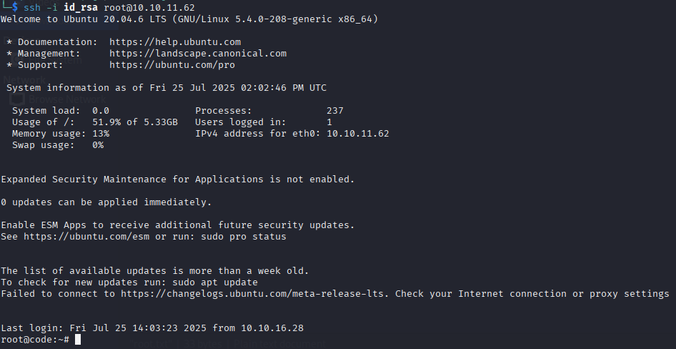676x349 pixels.
Task: Click the root@code:~# shell prompt
Action: coord(35,340)
